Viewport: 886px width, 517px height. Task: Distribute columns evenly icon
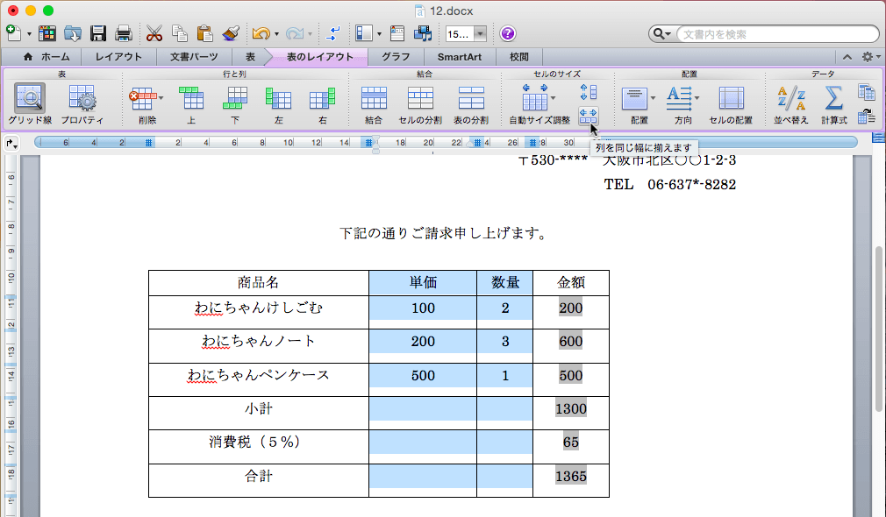(589, 116)
